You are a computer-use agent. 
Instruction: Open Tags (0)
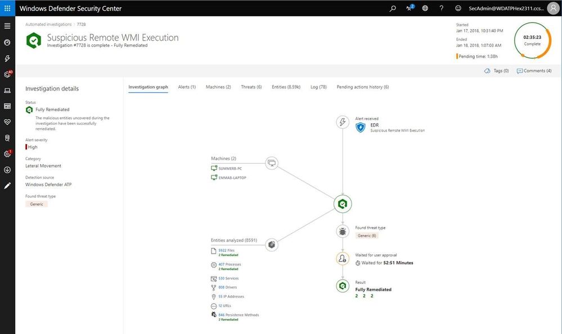pos(496,71)
